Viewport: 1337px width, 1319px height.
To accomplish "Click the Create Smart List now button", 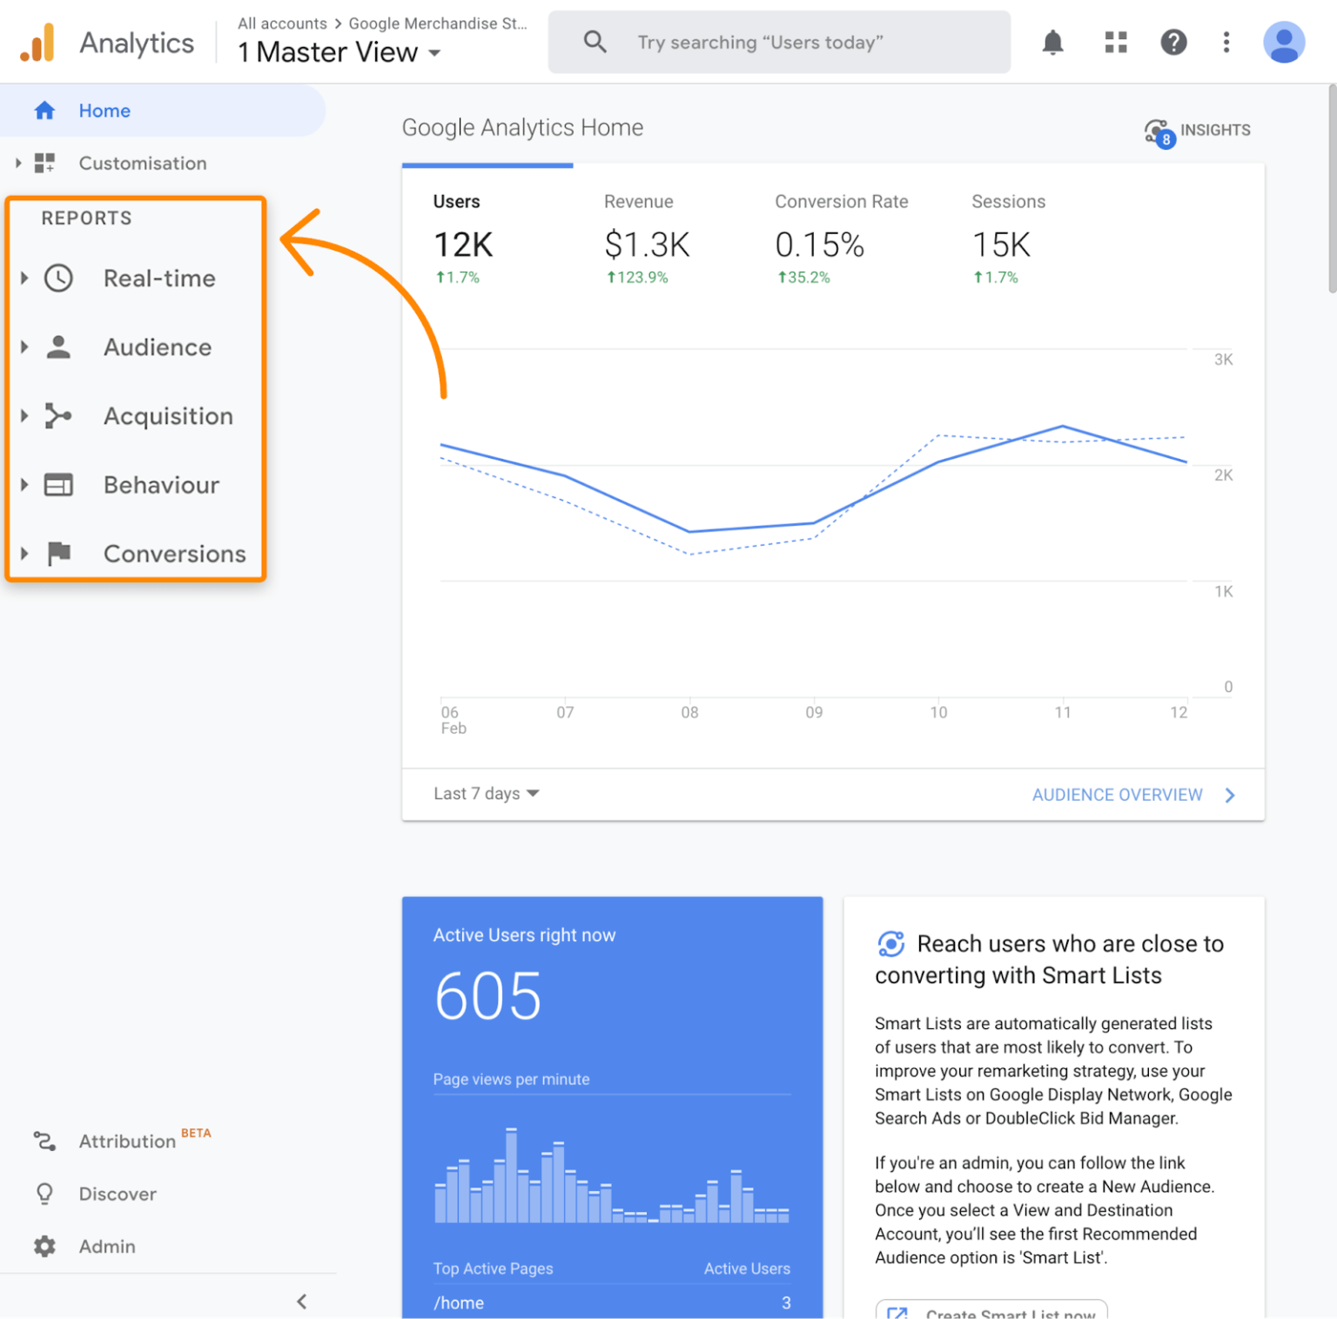I will (x=991, y=1311).
